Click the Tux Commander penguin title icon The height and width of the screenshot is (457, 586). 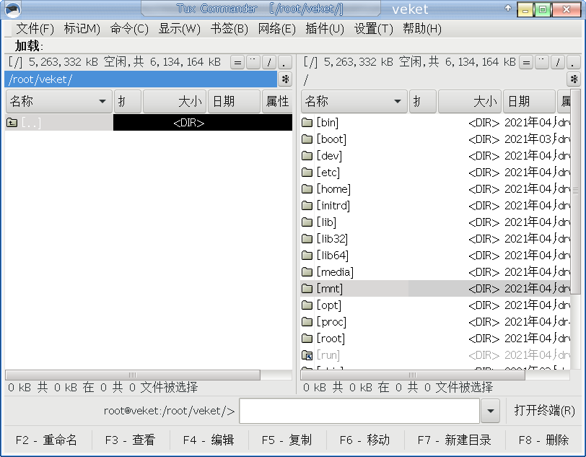coord(13,9)
